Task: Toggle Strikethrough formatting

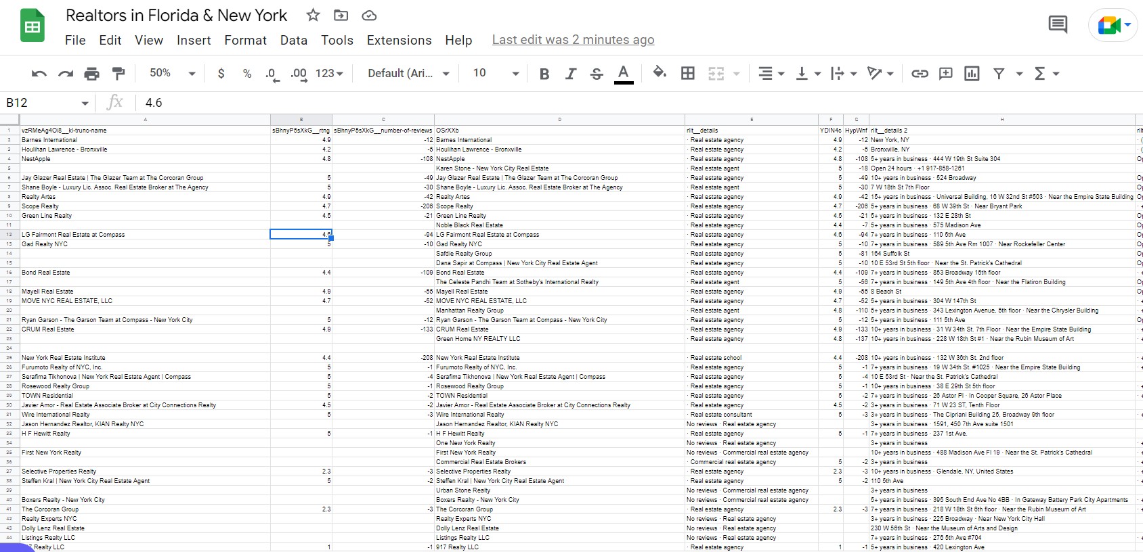Action: (597, 74)
